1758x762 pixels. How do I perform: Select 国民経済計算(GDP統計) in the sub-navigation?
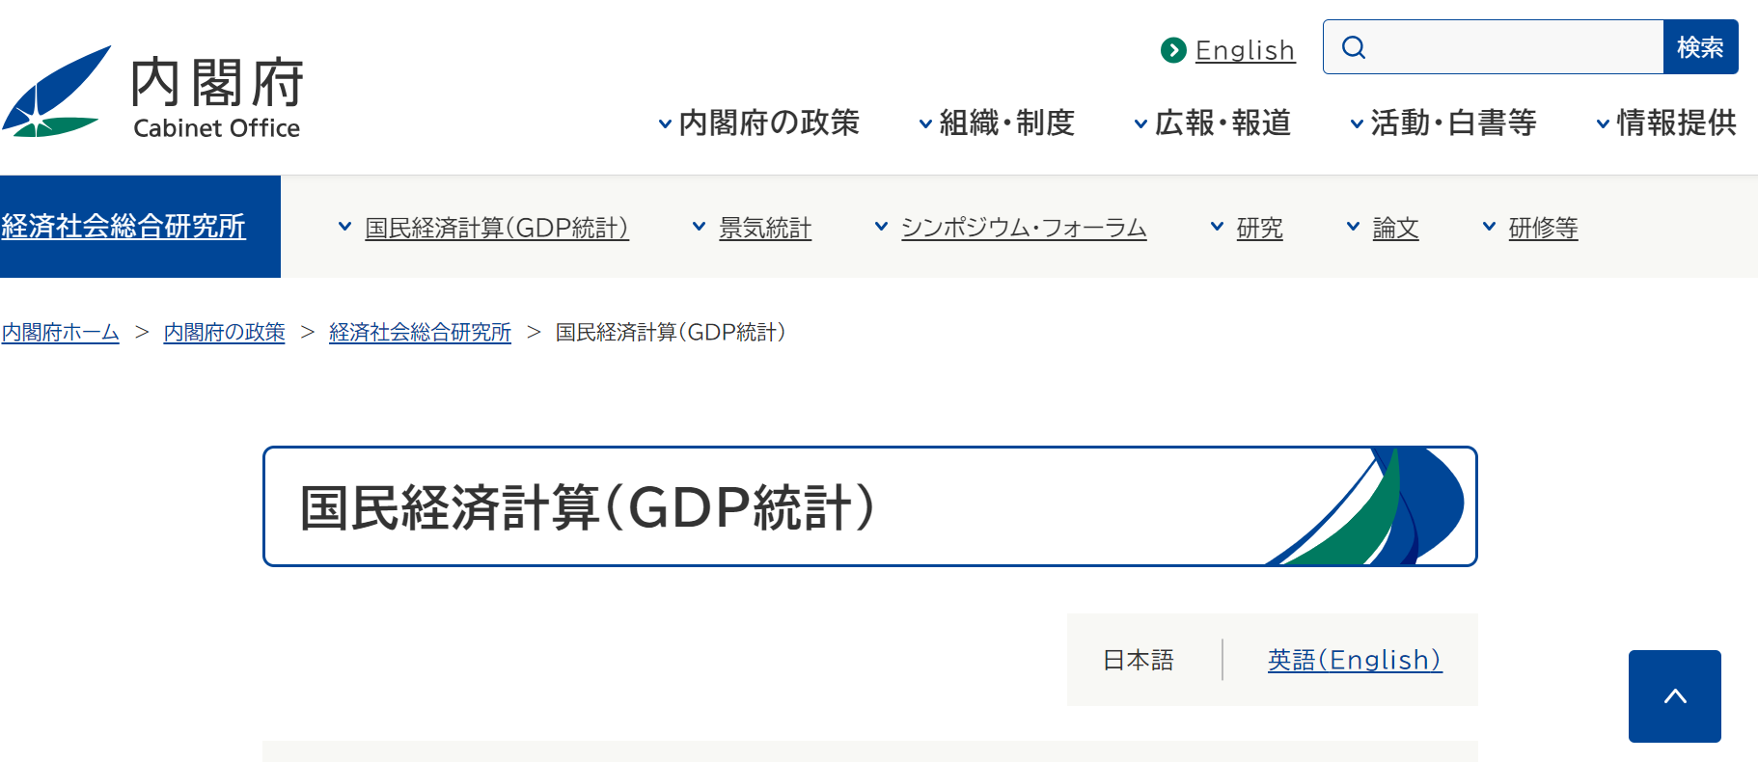(x=497, y=229)
